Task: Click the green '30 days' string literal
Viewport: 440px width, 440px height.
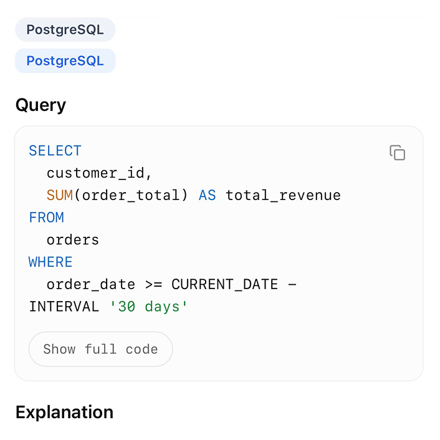Action: point(148,307)
